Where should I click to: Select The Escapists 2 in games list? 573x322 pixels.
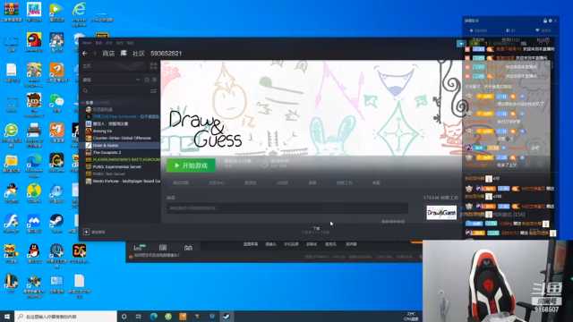point(121,152)
